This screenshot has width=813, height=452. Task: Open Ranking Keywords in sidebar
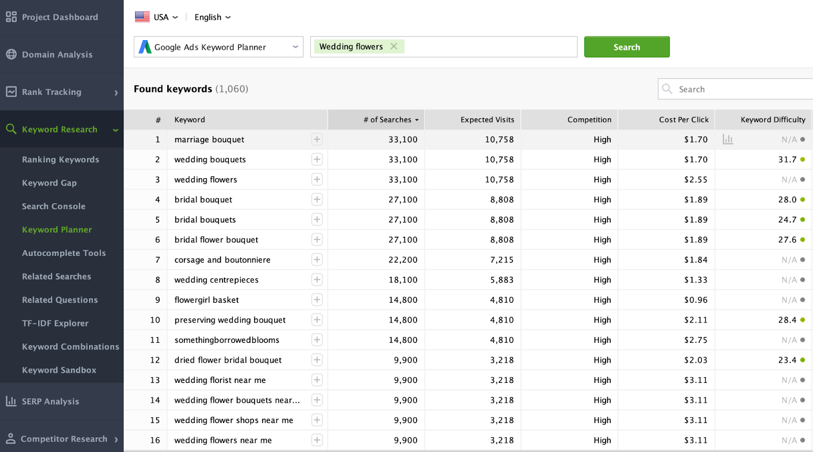coord(60,159)
